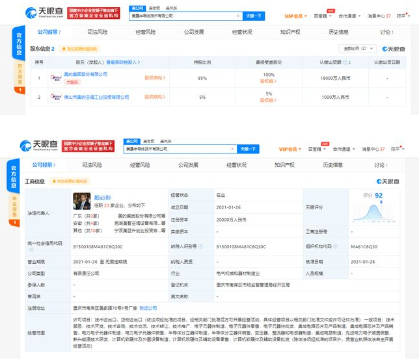Click 电气机械和器材制造业 industry value
The width and height of the screenshot is (419, 360).
(x=238, y=274)
